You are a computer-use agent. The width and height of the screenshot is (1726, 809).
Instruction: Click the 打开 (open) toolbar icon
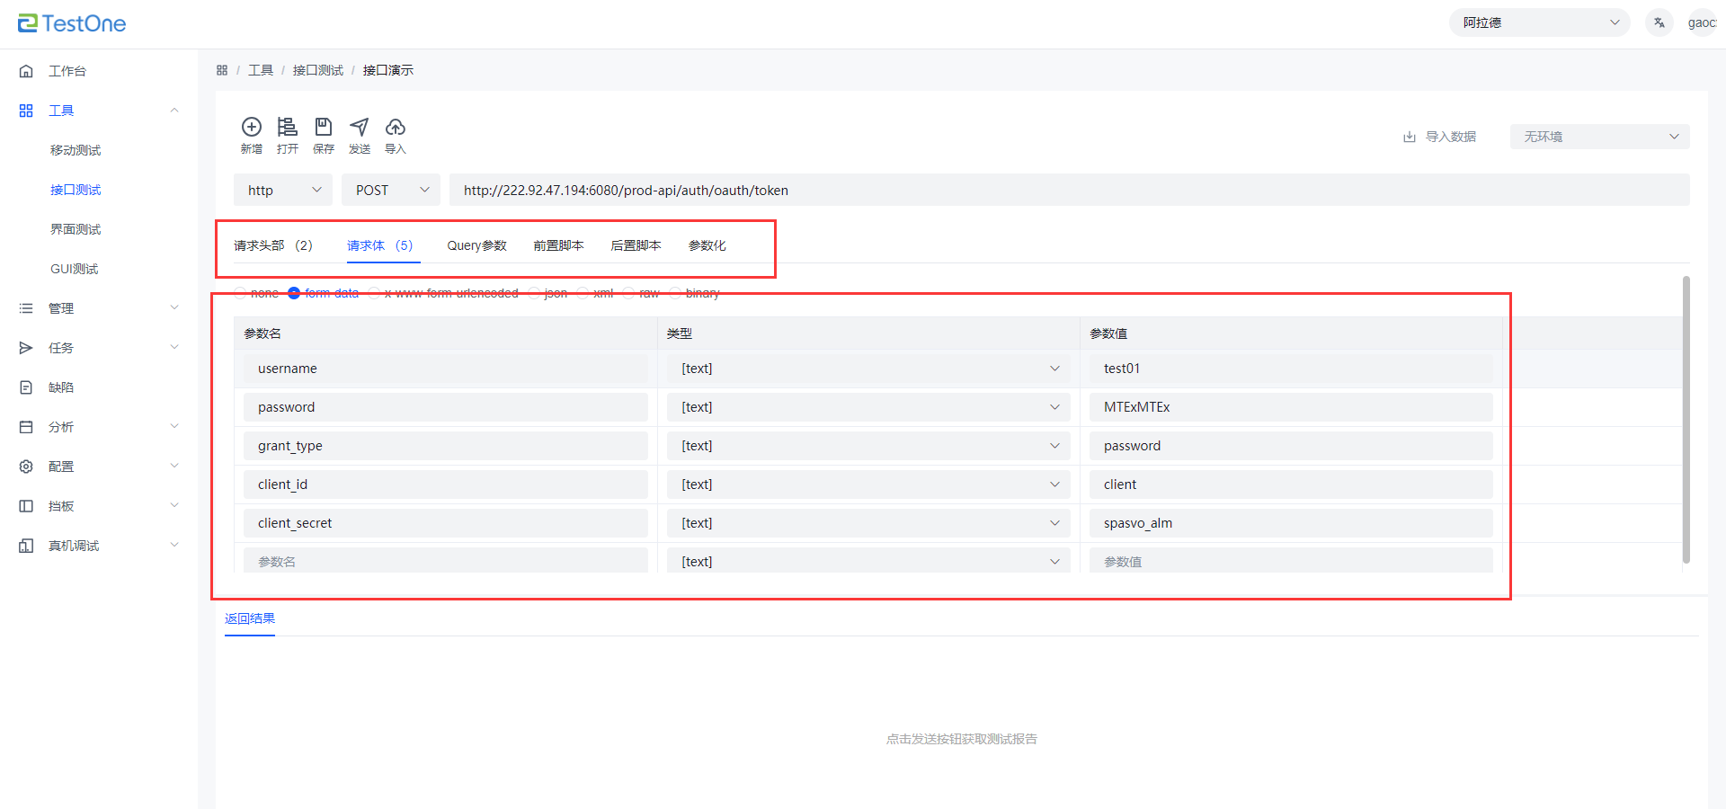(288, 128)
